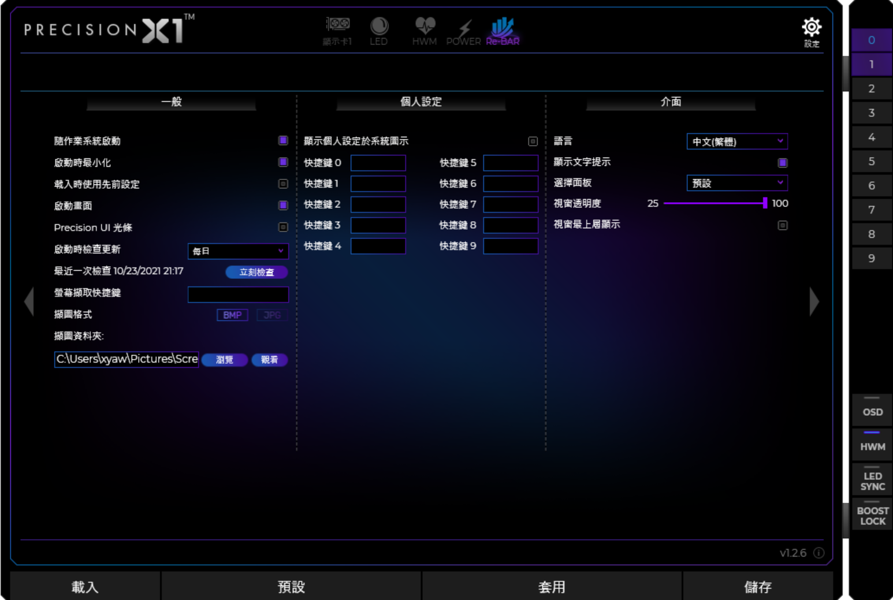This screenshot has width=893, height=600.
Task: Open the Re-BAR icon
Action: coord(503,31)
